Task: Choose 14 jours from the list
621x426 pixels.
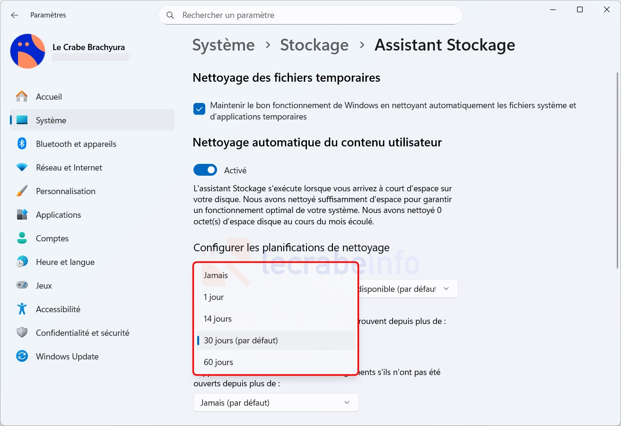Action: click(218, 319)
